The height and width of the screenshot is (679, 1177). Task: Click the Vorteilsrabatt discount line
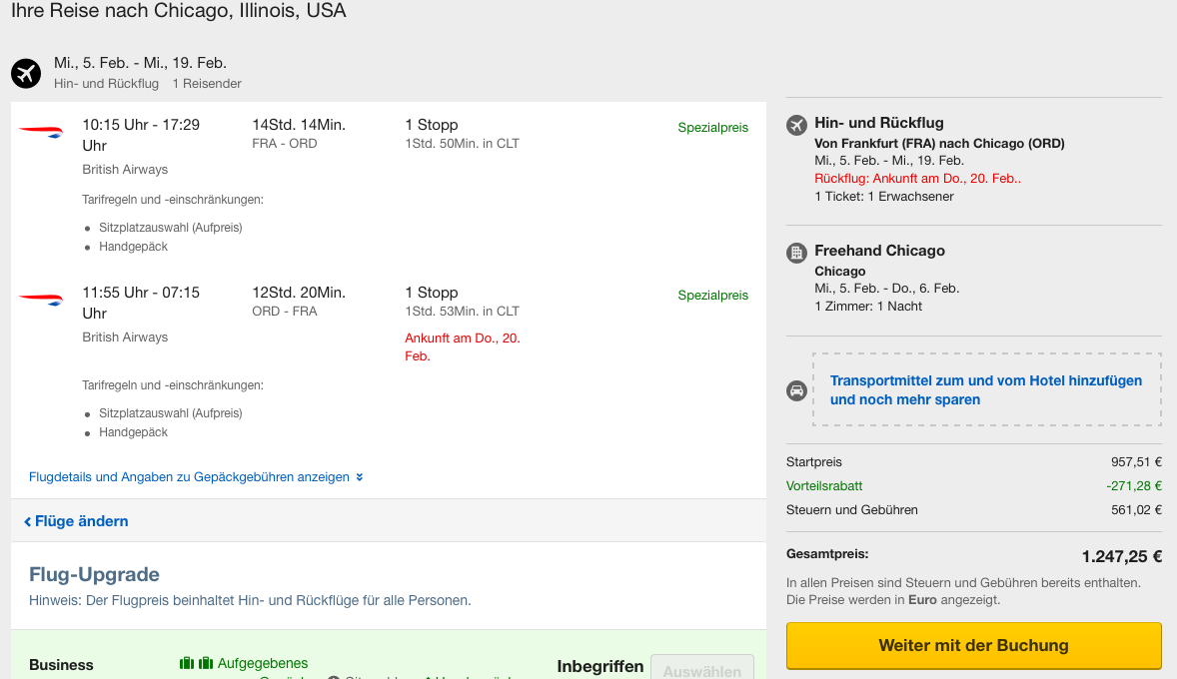pyautogui.click(x=824, y=486)
